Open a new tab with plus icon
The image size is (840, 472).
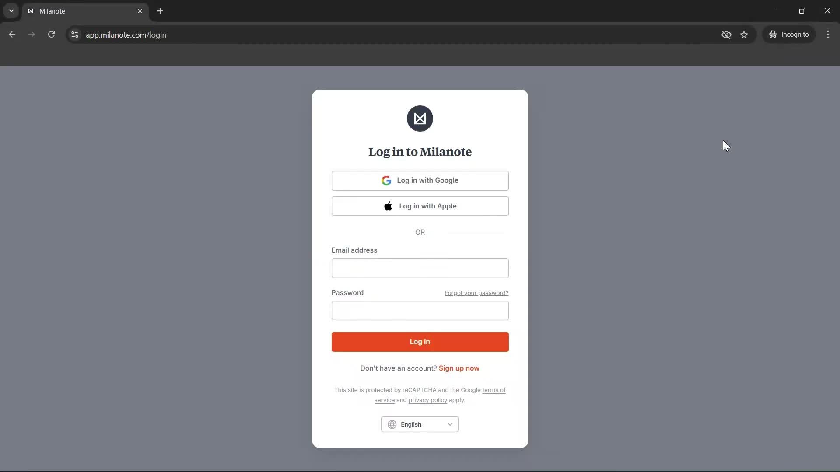point(160,11)
